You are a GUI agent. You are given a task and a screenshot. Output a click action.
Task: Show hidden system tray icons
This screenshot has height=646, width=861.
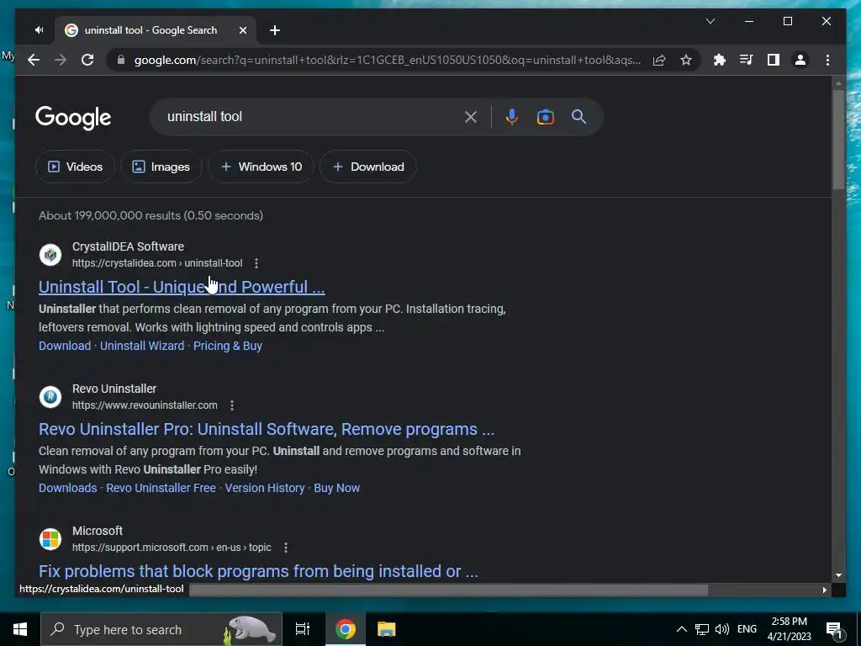click(681, 629)
